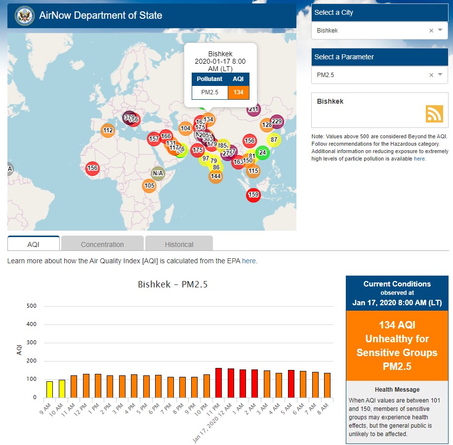Clear the Bishkek city selection

(x=431, y=31)
